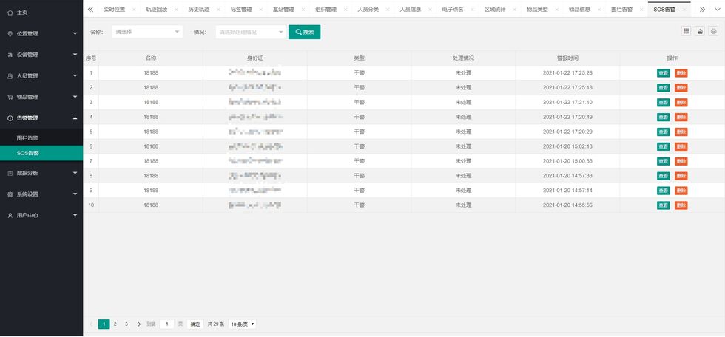Click 查看 button for row 1
Viewport: 725px width, 337px height.
pyautogui.click(x=664, y=72)
